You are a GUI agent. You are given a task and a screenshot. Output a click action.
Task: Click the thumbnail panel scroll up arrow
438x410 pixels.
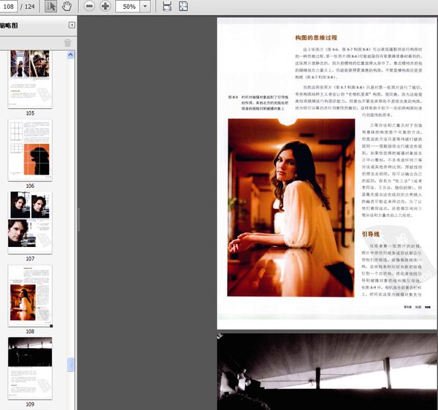(x=71, y=55)
